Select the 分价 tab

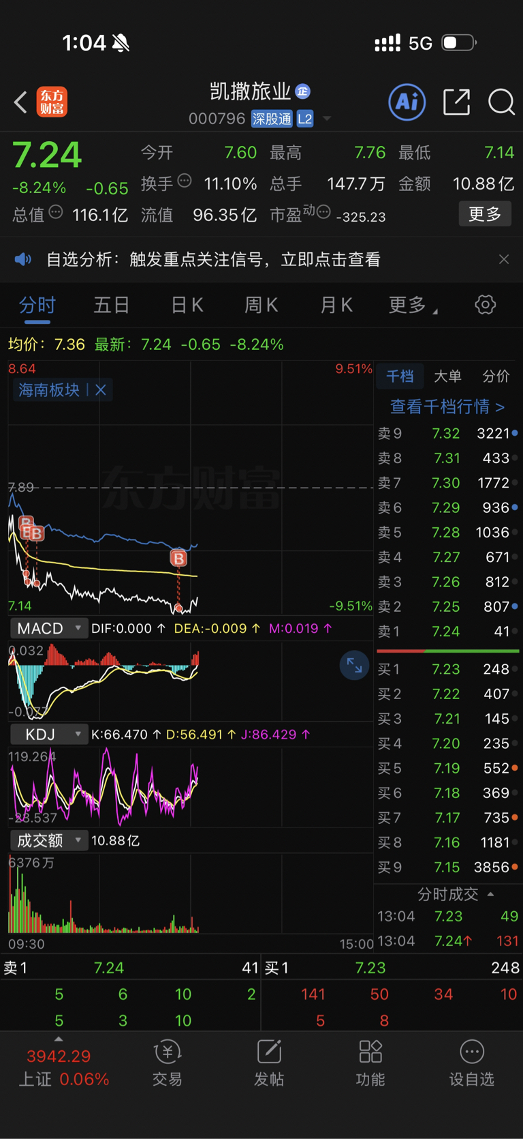pos(496,376)
